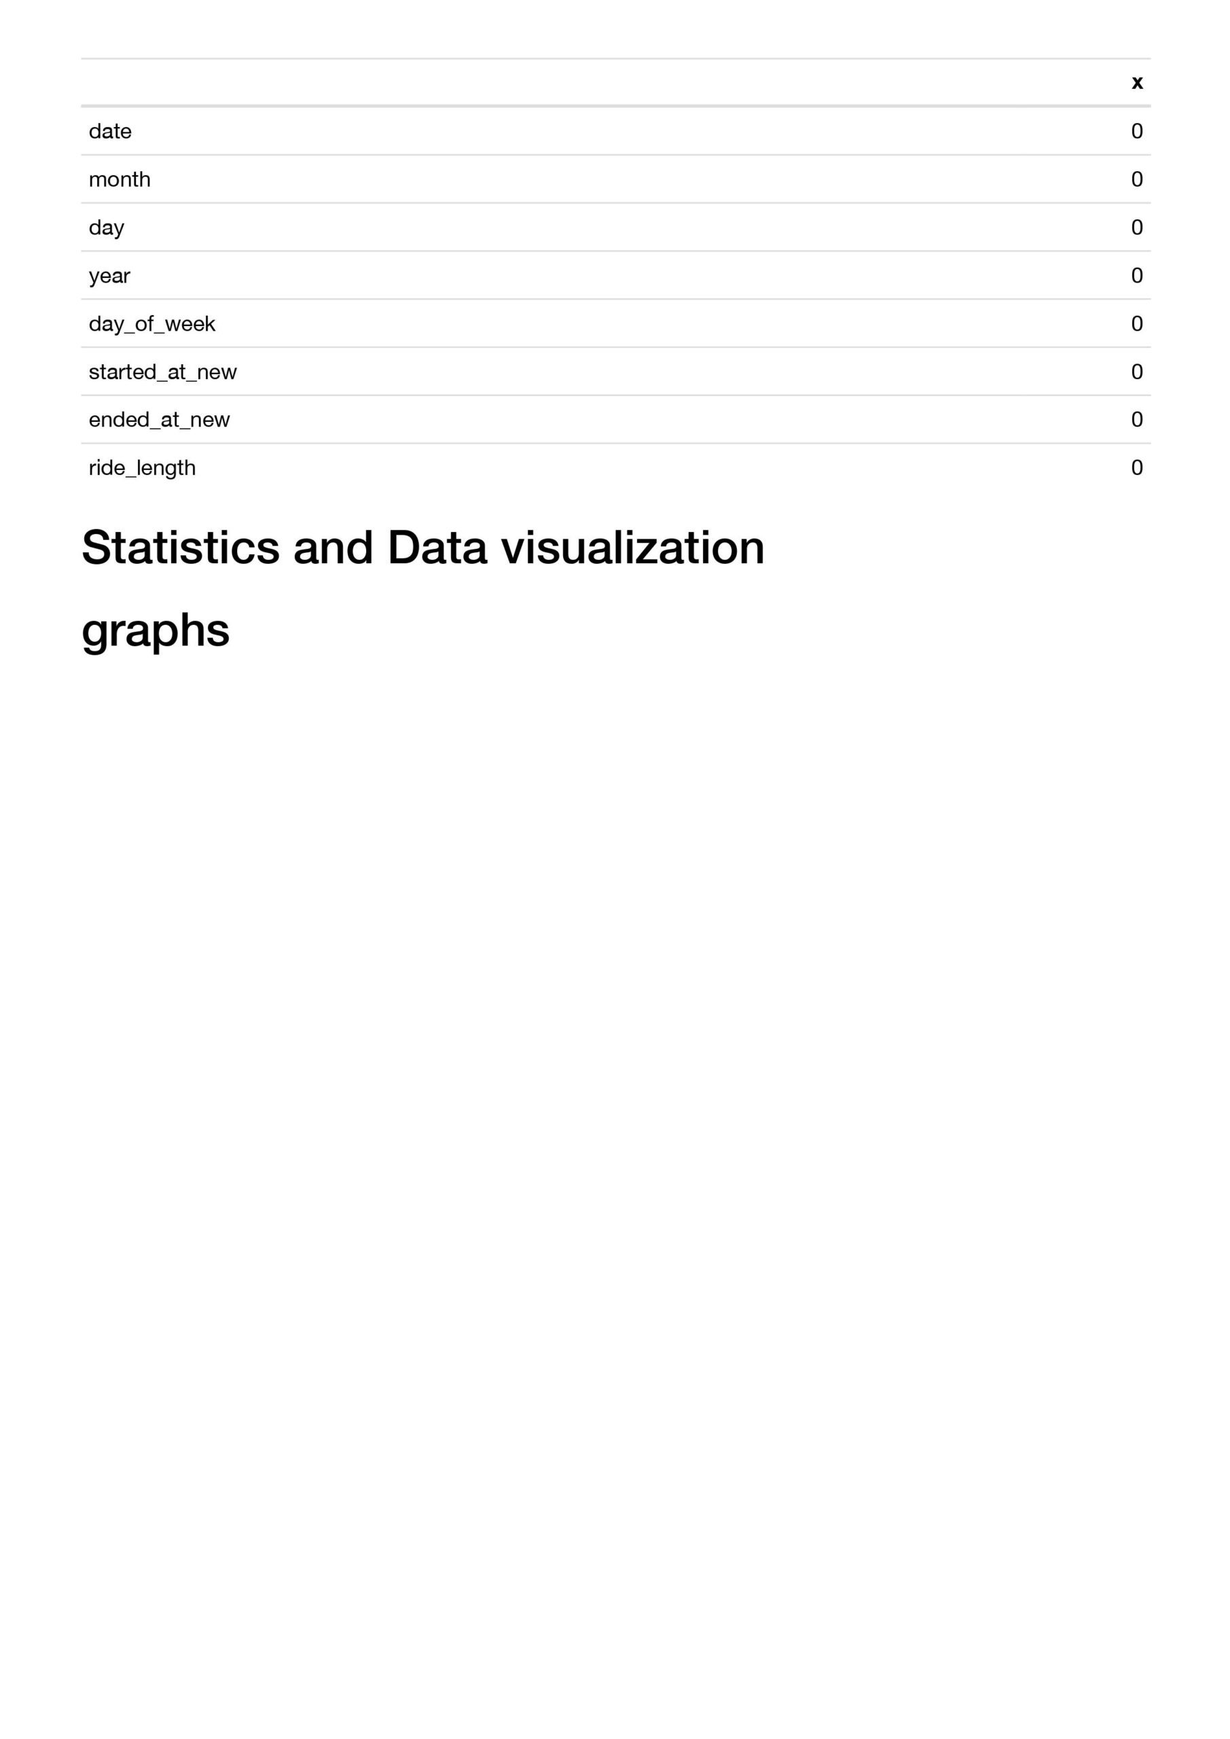Image resolution: width=1230 pixels, height=1739 pixels.
Task: Click the 'day_of_week' row label
Action: (x=151, y=323)
